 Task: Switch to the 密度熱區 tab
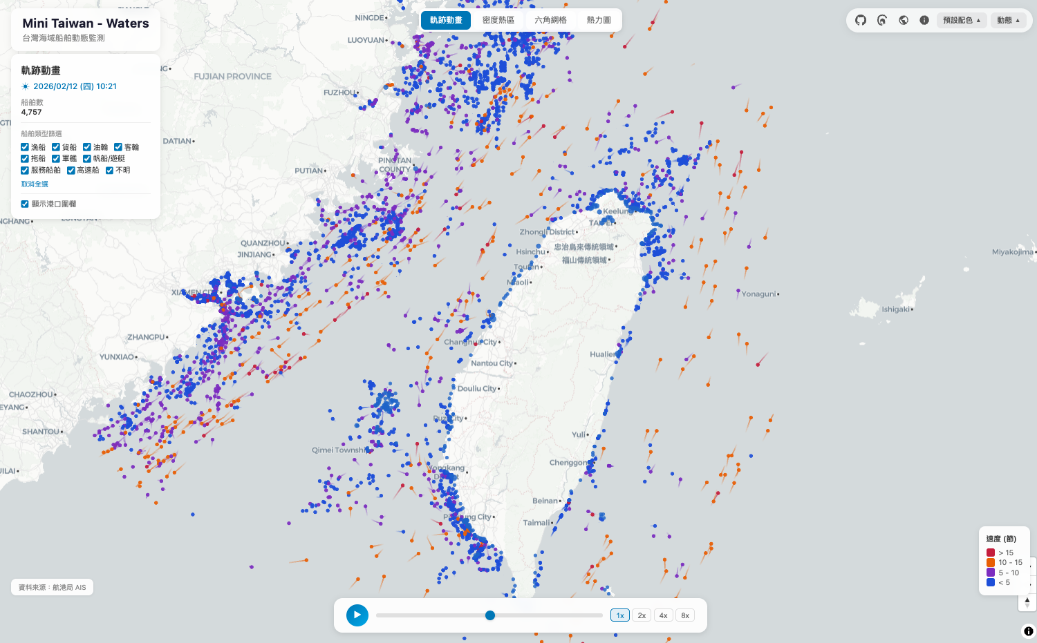point(498,20)
